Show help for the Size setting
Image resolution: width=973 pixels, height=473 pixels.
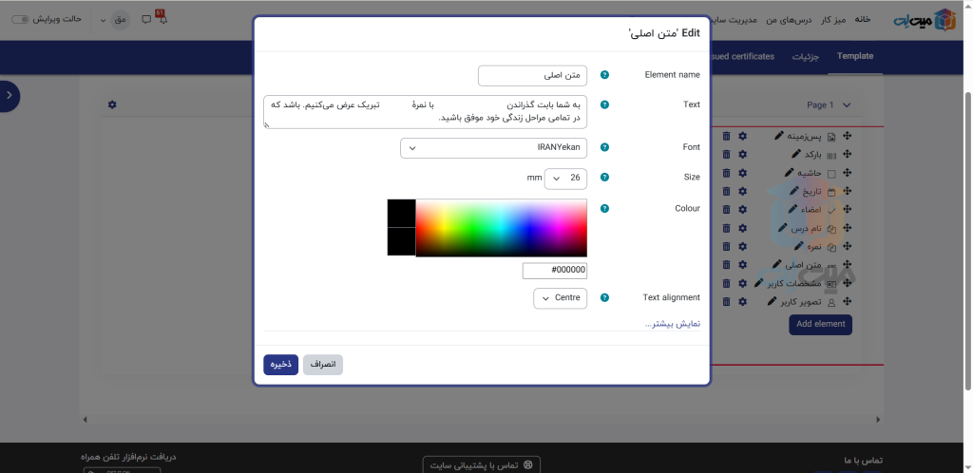pos(604,178)
